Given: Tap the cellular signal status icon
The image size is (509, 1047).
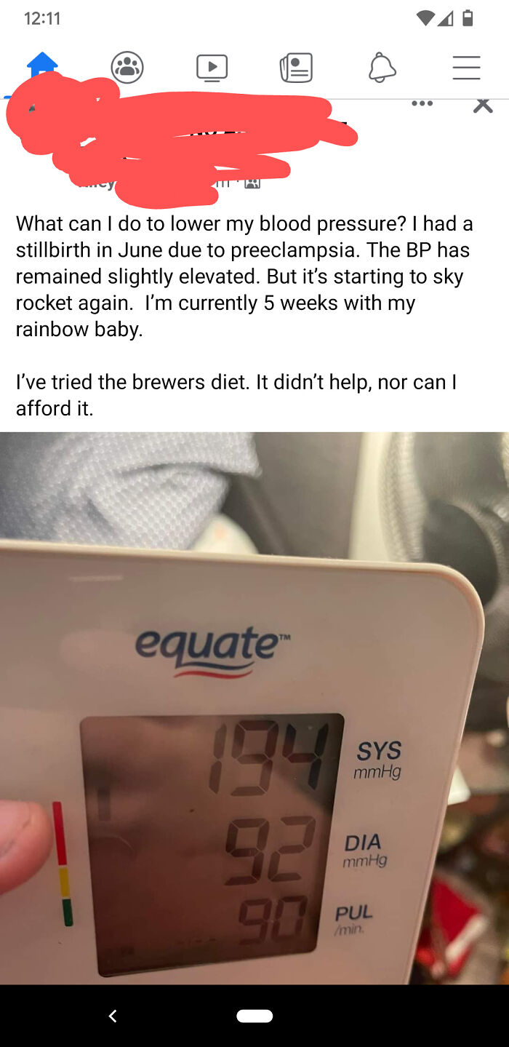Looking at the screenshot, I should (x=447, y=18).
